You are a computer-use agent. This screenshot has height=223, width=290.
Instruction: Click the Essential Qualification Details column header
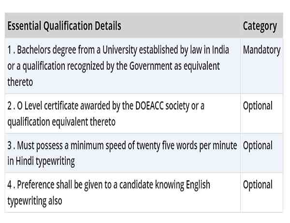pyautogui.click(x=64, y=26)
